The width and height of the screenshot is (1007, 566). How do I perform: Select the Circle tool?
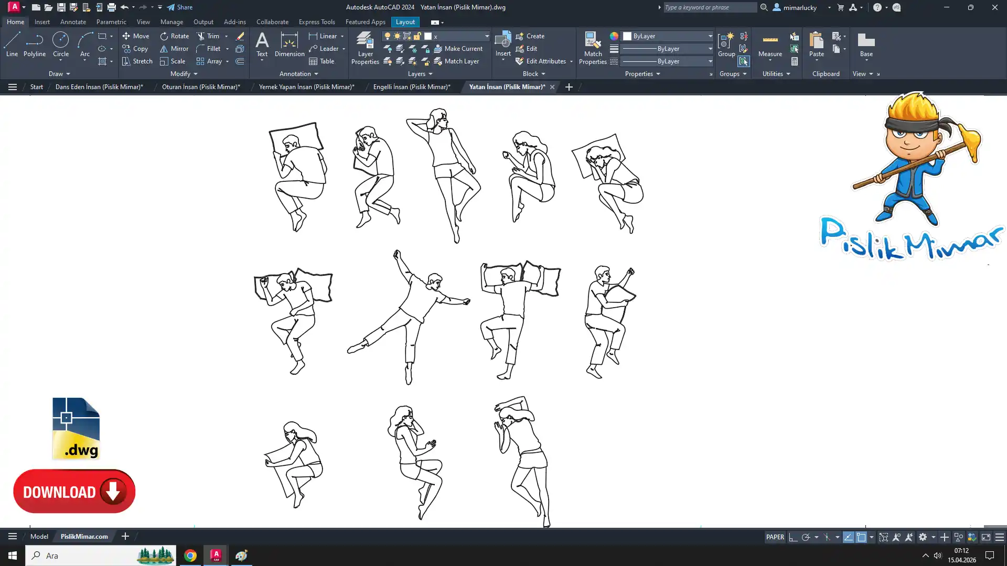(x=61, y=44)
